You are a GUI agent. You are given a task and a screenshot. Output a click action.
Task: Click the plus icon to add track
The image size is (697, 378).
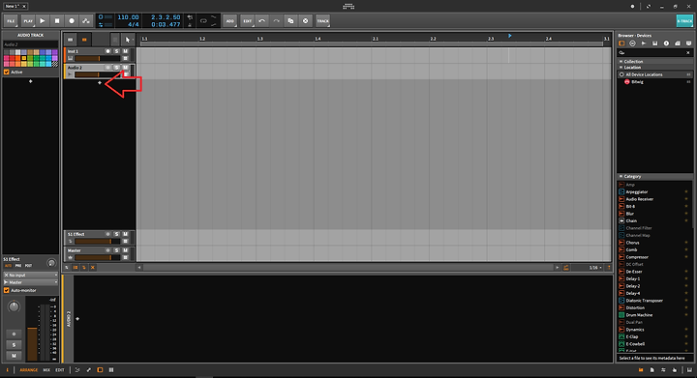(100, 82)
